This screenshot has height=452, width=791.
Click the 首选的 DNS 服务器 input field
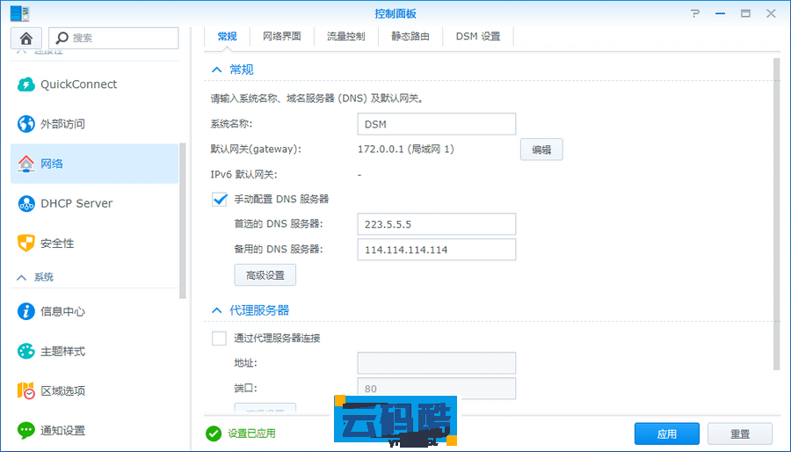(436, 224)
